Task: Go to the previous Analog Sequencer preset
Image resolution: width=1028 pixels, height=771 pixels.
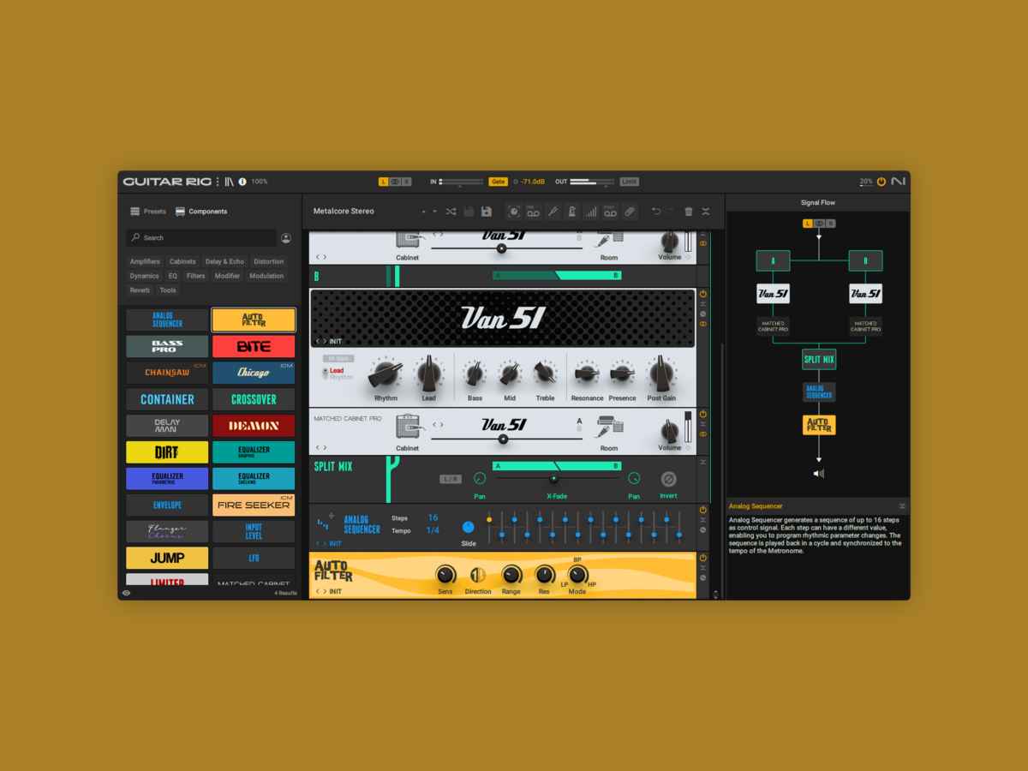Action: pyautogui.click(x=318, y=544)
